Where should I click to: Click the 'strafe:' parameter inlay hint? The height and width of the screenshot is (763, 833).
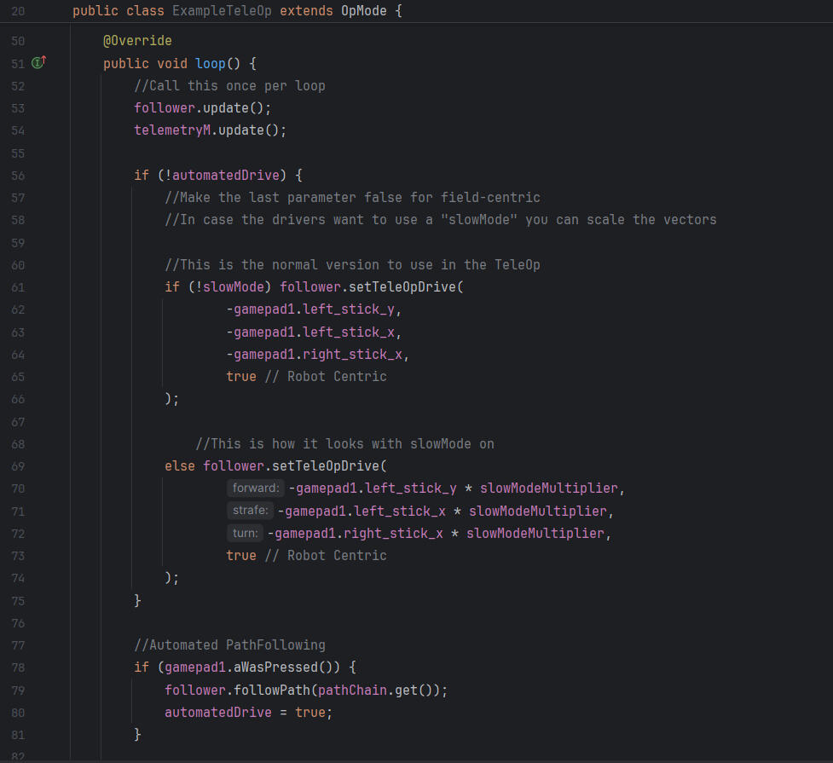click(x=250, y=511)
